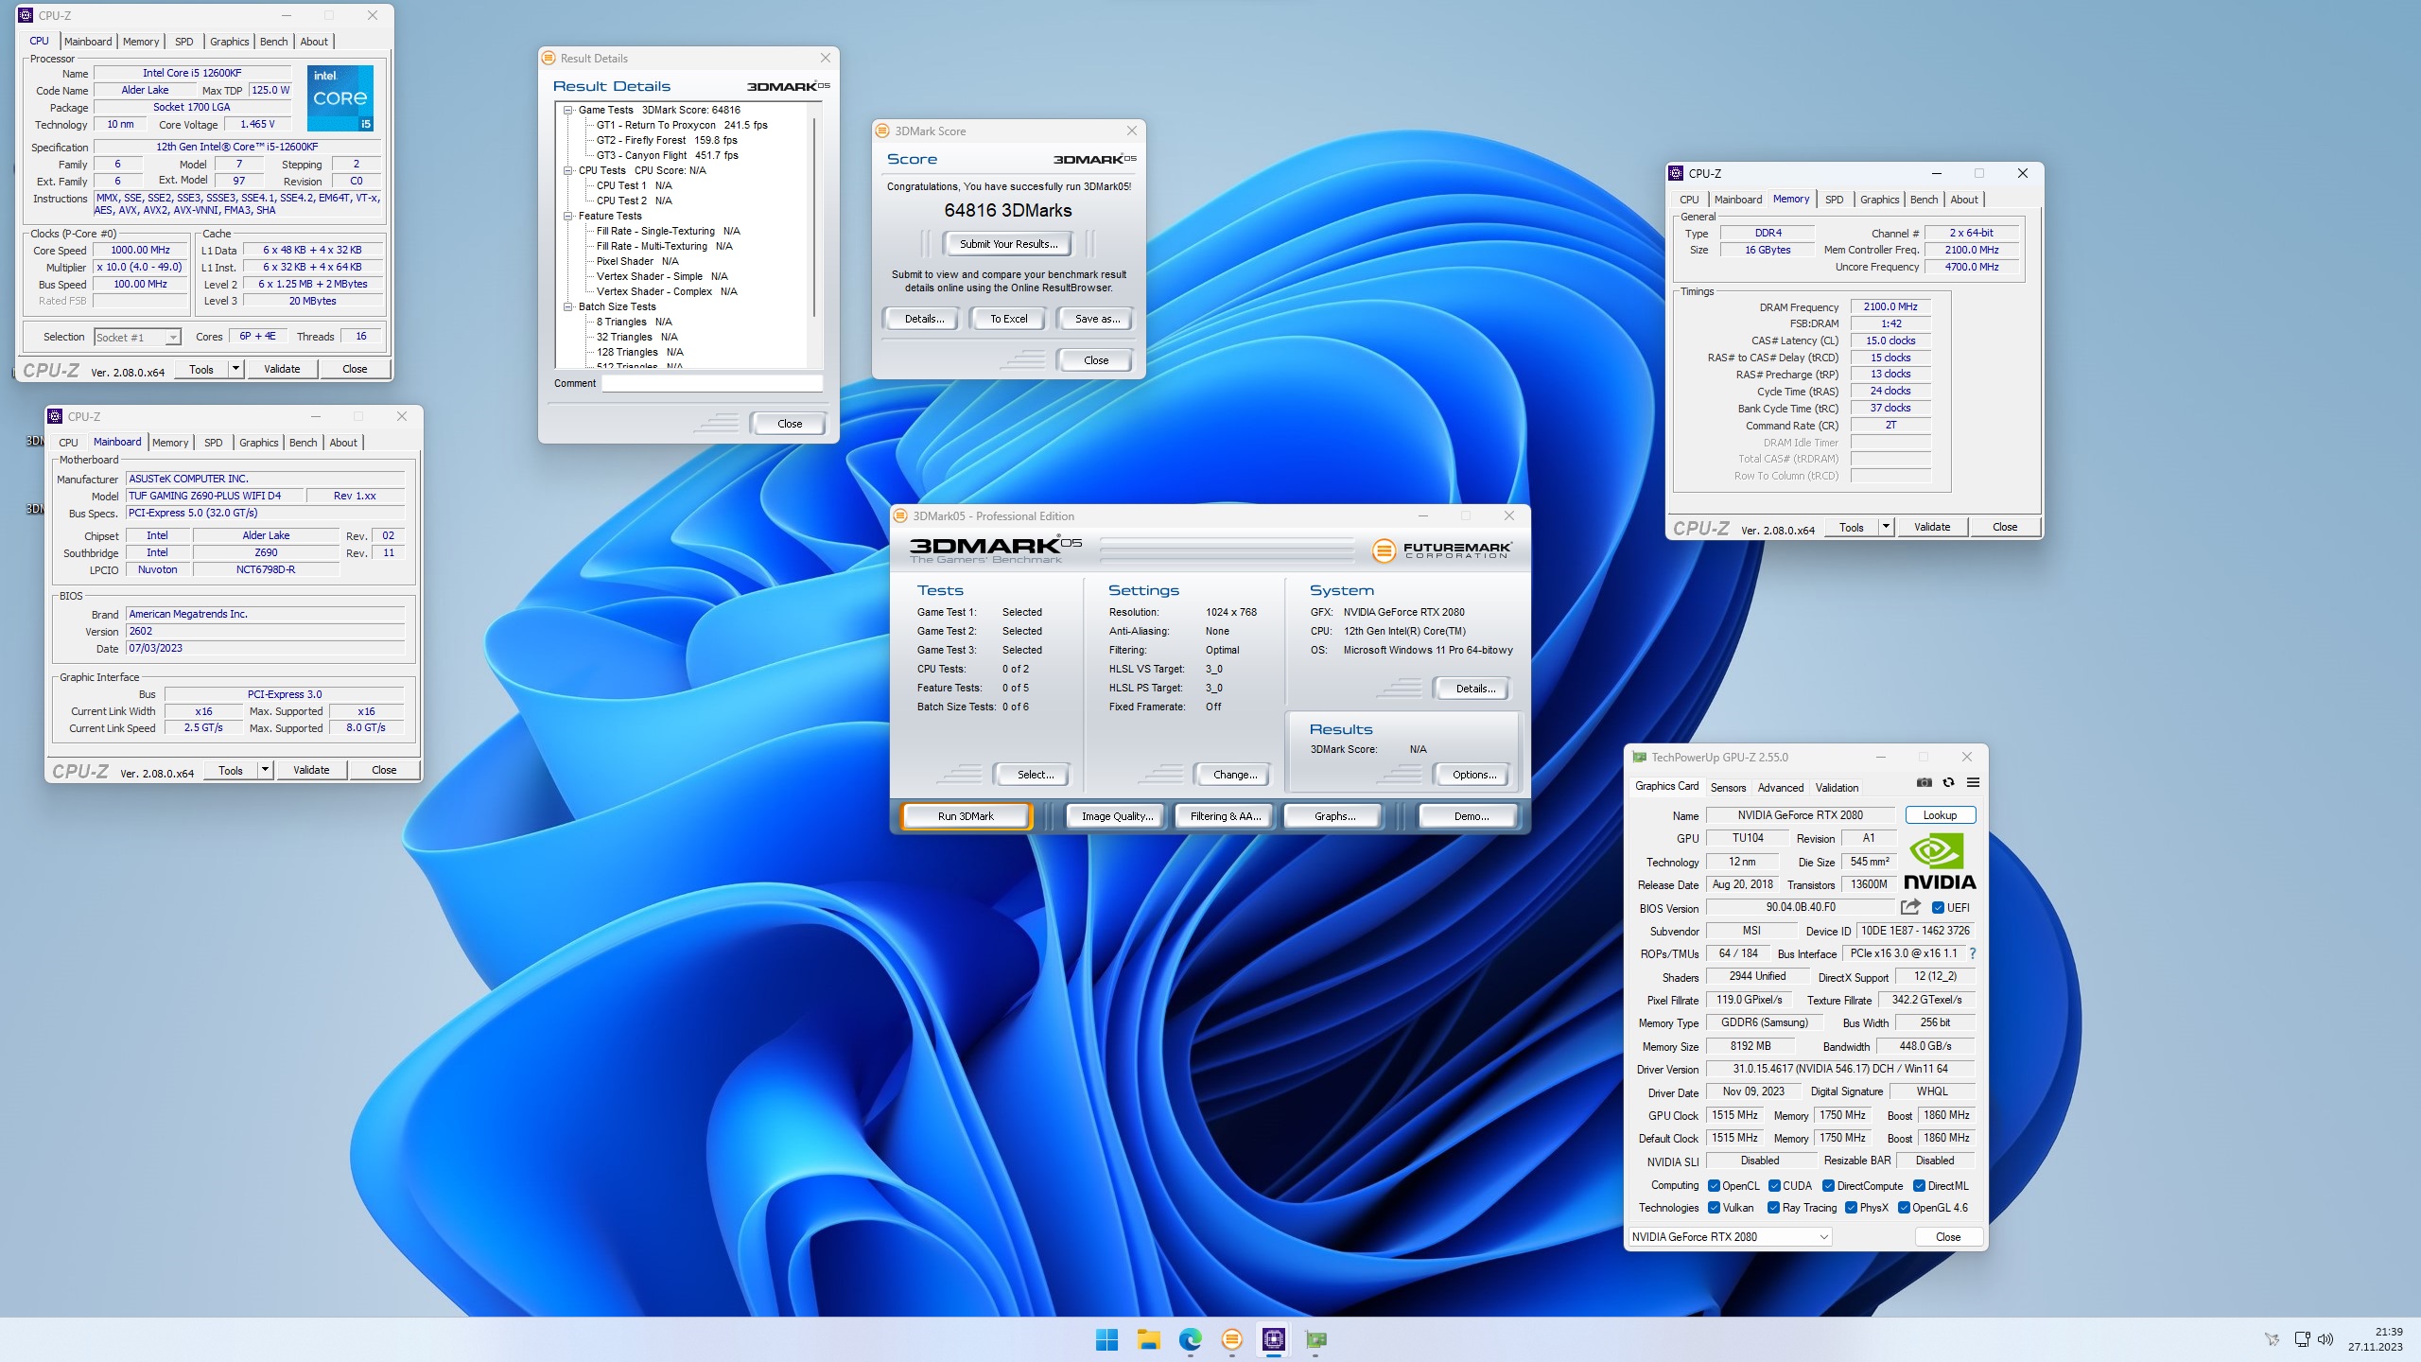The image size is (2421, 1362).
Task: Open the network tray icon
Action: pyautogui.click(x=2303, y=1339)
